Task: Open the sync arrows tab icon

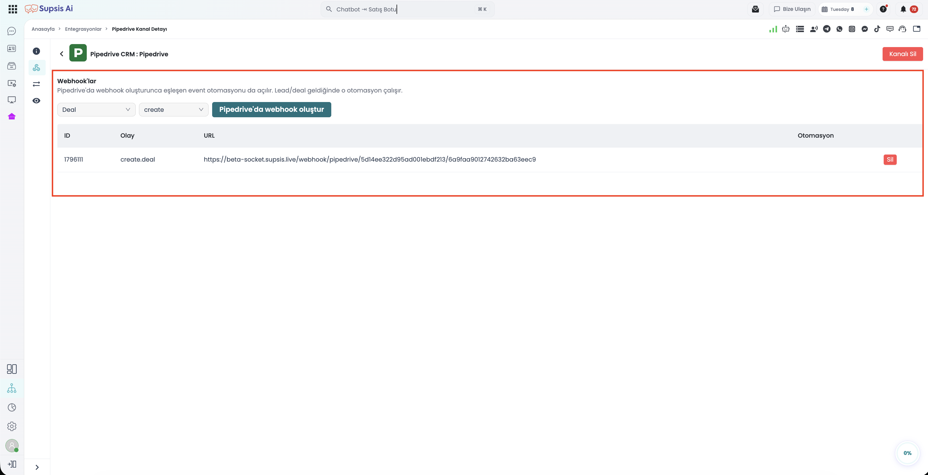Action: tap(36, 84)
